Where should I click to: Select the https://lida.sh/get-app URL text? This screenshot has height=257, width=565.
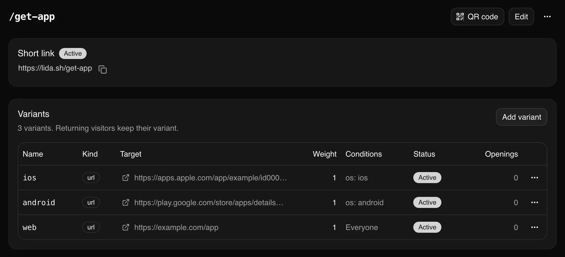click(x=55, y=68)
